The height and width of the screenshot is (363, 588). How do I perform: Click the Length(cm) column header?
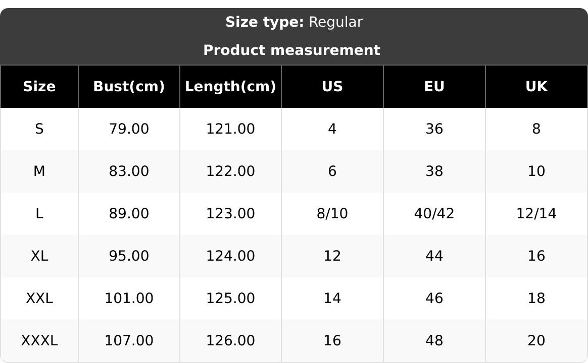[230, 87]
